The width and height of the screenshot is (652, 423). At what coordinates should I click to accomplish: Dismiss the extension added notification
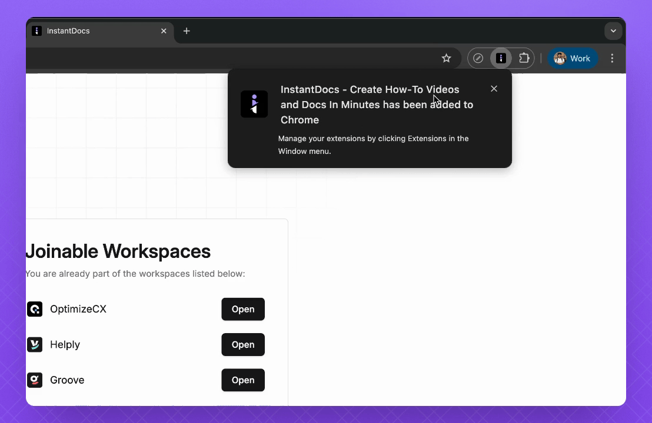pyautogui.click(x=494, y=89)
